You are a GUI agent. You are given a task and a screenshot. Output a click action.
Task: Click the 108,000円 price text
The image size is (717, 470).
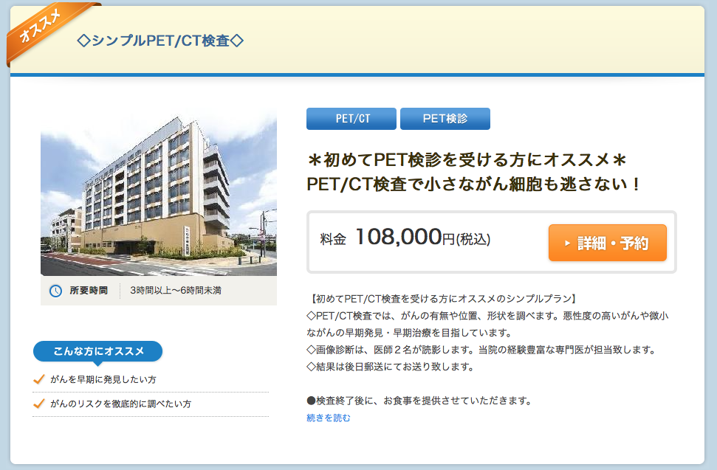(x=422, y=238)
